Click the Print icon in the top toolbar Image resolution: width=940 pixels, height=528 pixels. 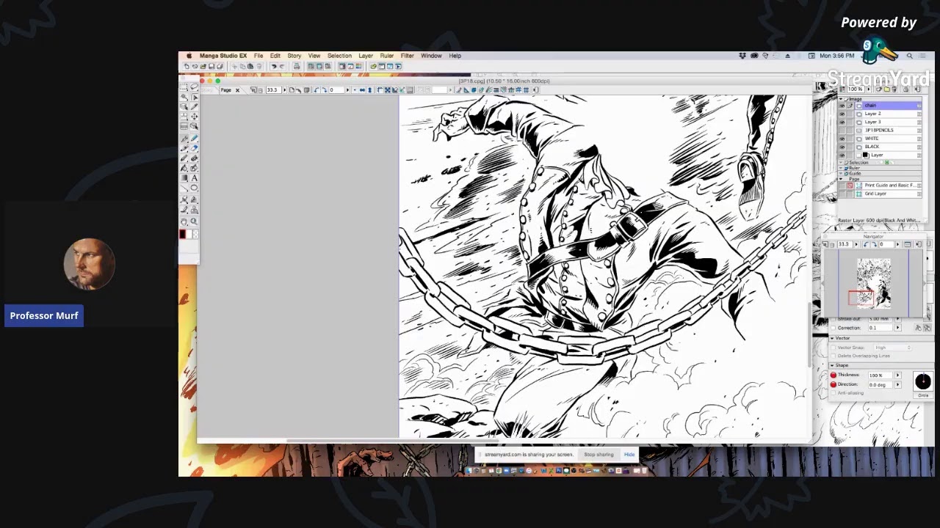(x=296, y=66)
